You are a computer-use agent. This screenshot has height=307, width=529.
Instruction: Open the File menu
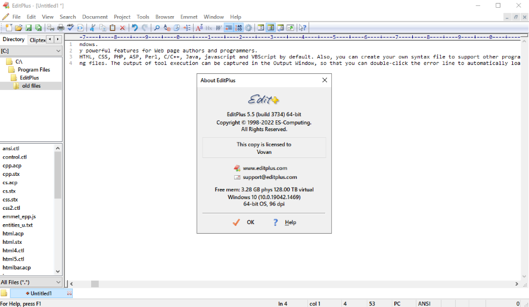(x=17, y=17)
